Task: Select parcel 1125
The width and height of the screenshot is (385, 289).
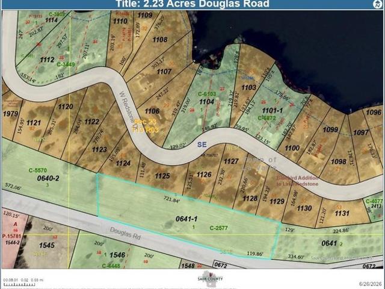Action: click(162, 176)
